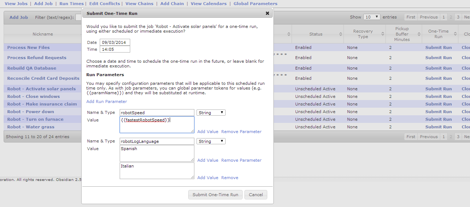Close the Submit One-Time Run dialog
This screenshot has height=207, width=470.
(267, 13)
